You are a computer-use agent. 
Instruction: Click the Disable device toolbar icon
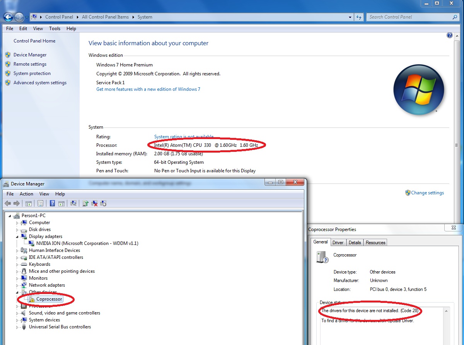click(103, 203)
